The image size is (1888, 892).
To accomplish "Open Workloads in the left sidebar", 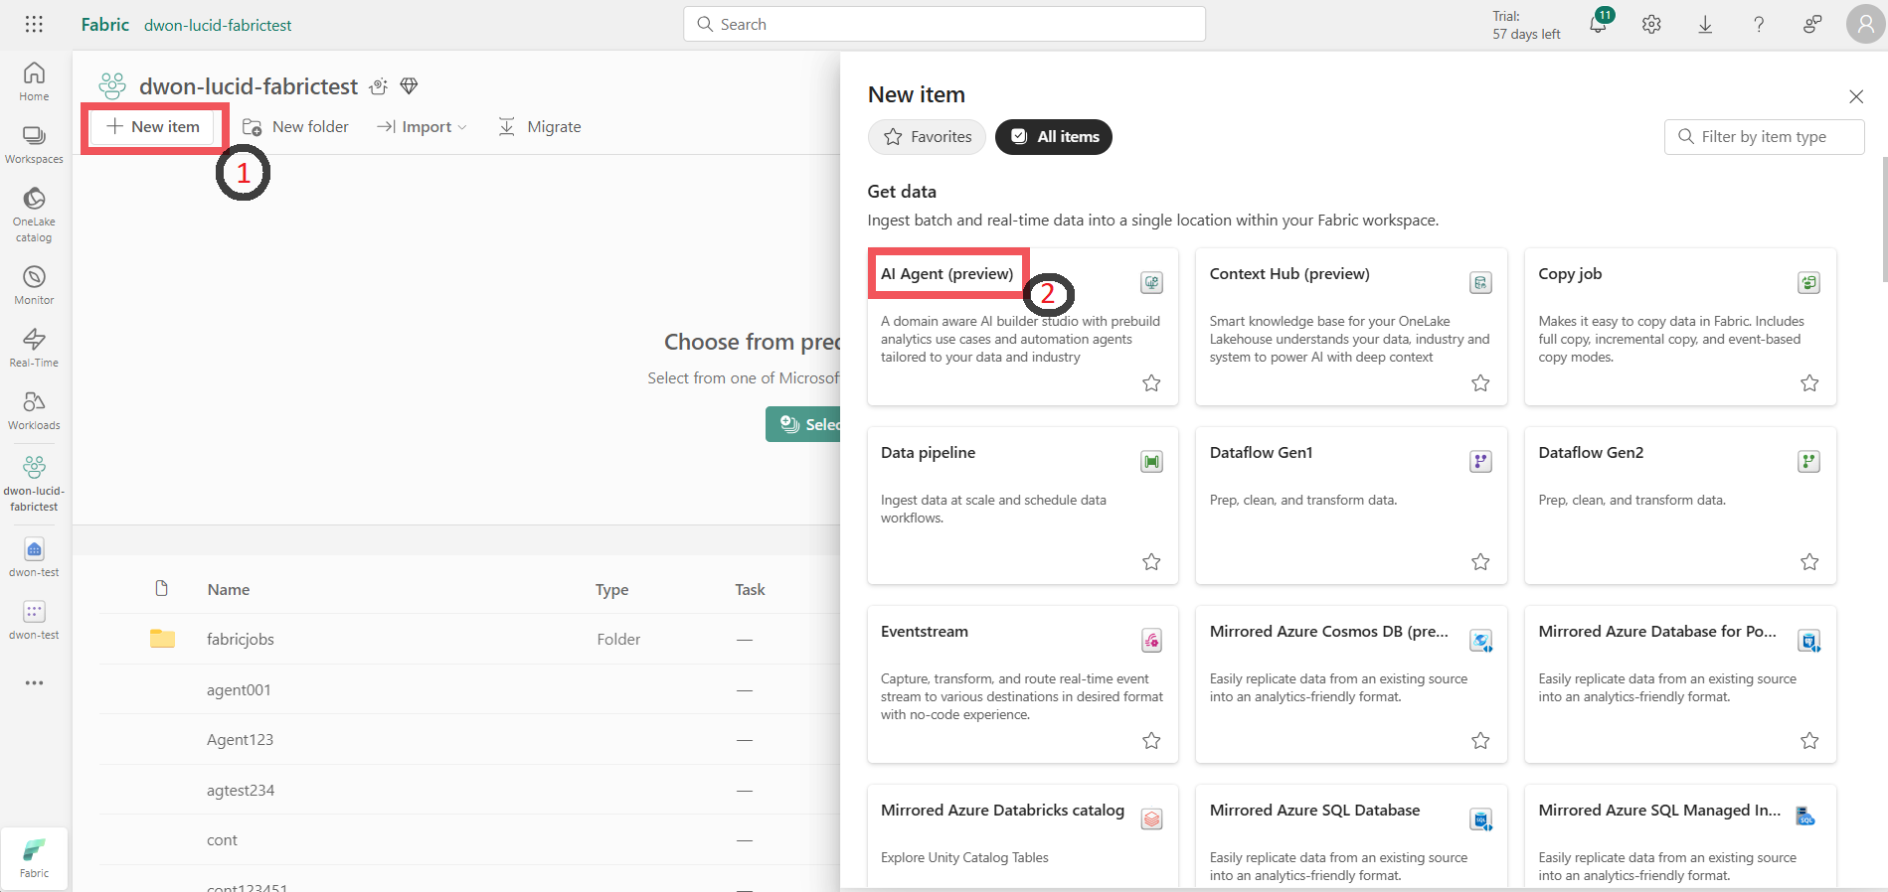I will pyautogui.click(x=34, y=410).
